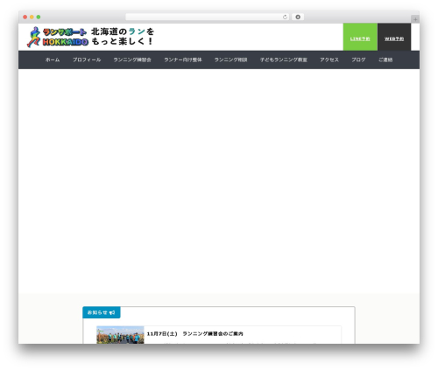Click the お知らせ news tab label
Image resolution: width=438 pixels, height=370 pixels.
[102, 312]
